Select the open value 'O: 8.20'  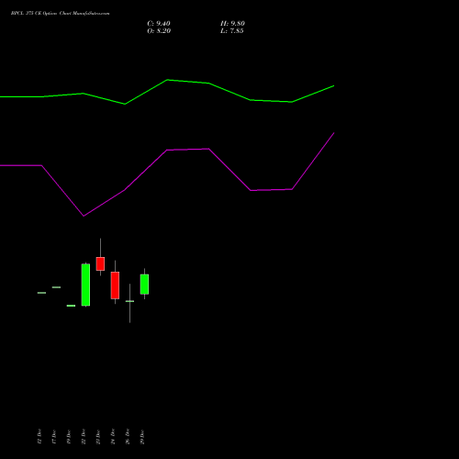[159, 31]
